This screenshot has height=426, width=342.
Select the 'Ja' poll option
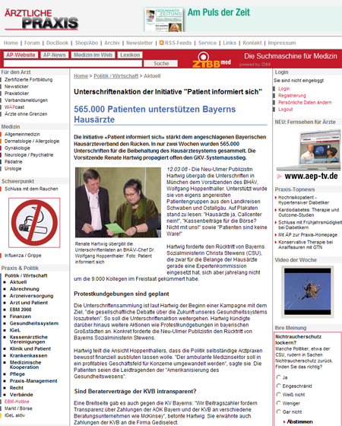tap(278, 377)
